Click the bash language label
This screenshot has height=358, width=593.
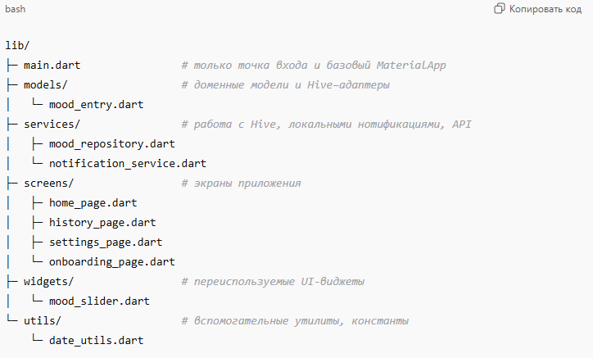point(17,9)
